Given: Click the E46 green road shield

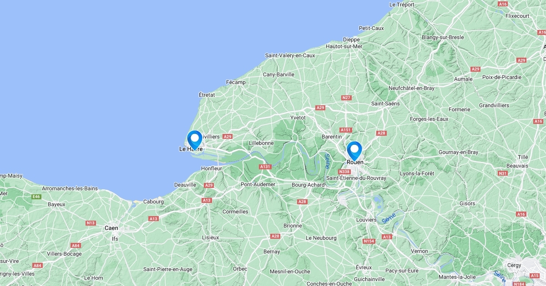Looking at the screenshot, I should [36, 197].
